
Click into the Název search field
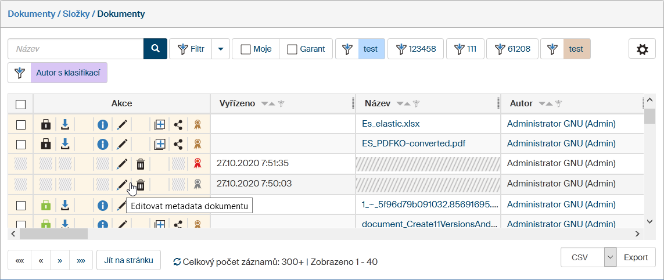click(x=76, y=49)
